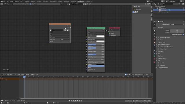The width and height of the screenshot is (185, 104).
Task: Open the File menu
Action: click(4, 1)
